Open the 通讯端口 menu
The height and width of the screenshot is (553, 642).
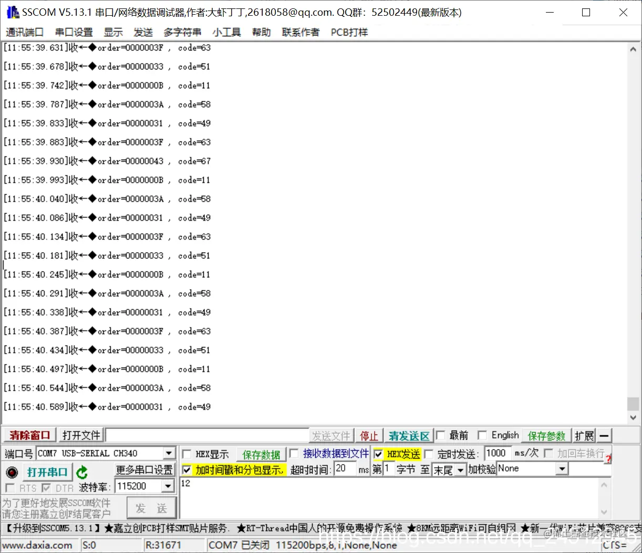pos(25,32)
